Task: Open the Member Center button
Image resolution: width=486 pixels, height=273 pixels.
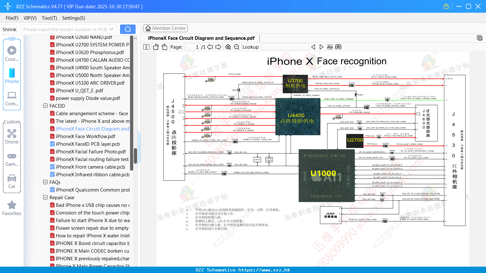Action: (165, 28)
